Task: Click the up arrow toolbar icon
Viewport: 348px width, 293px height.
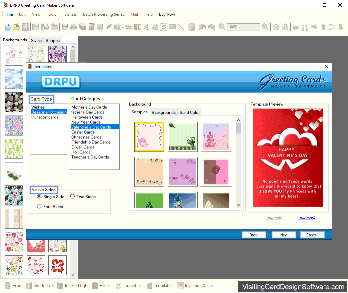Action: (x=323, y=27)
